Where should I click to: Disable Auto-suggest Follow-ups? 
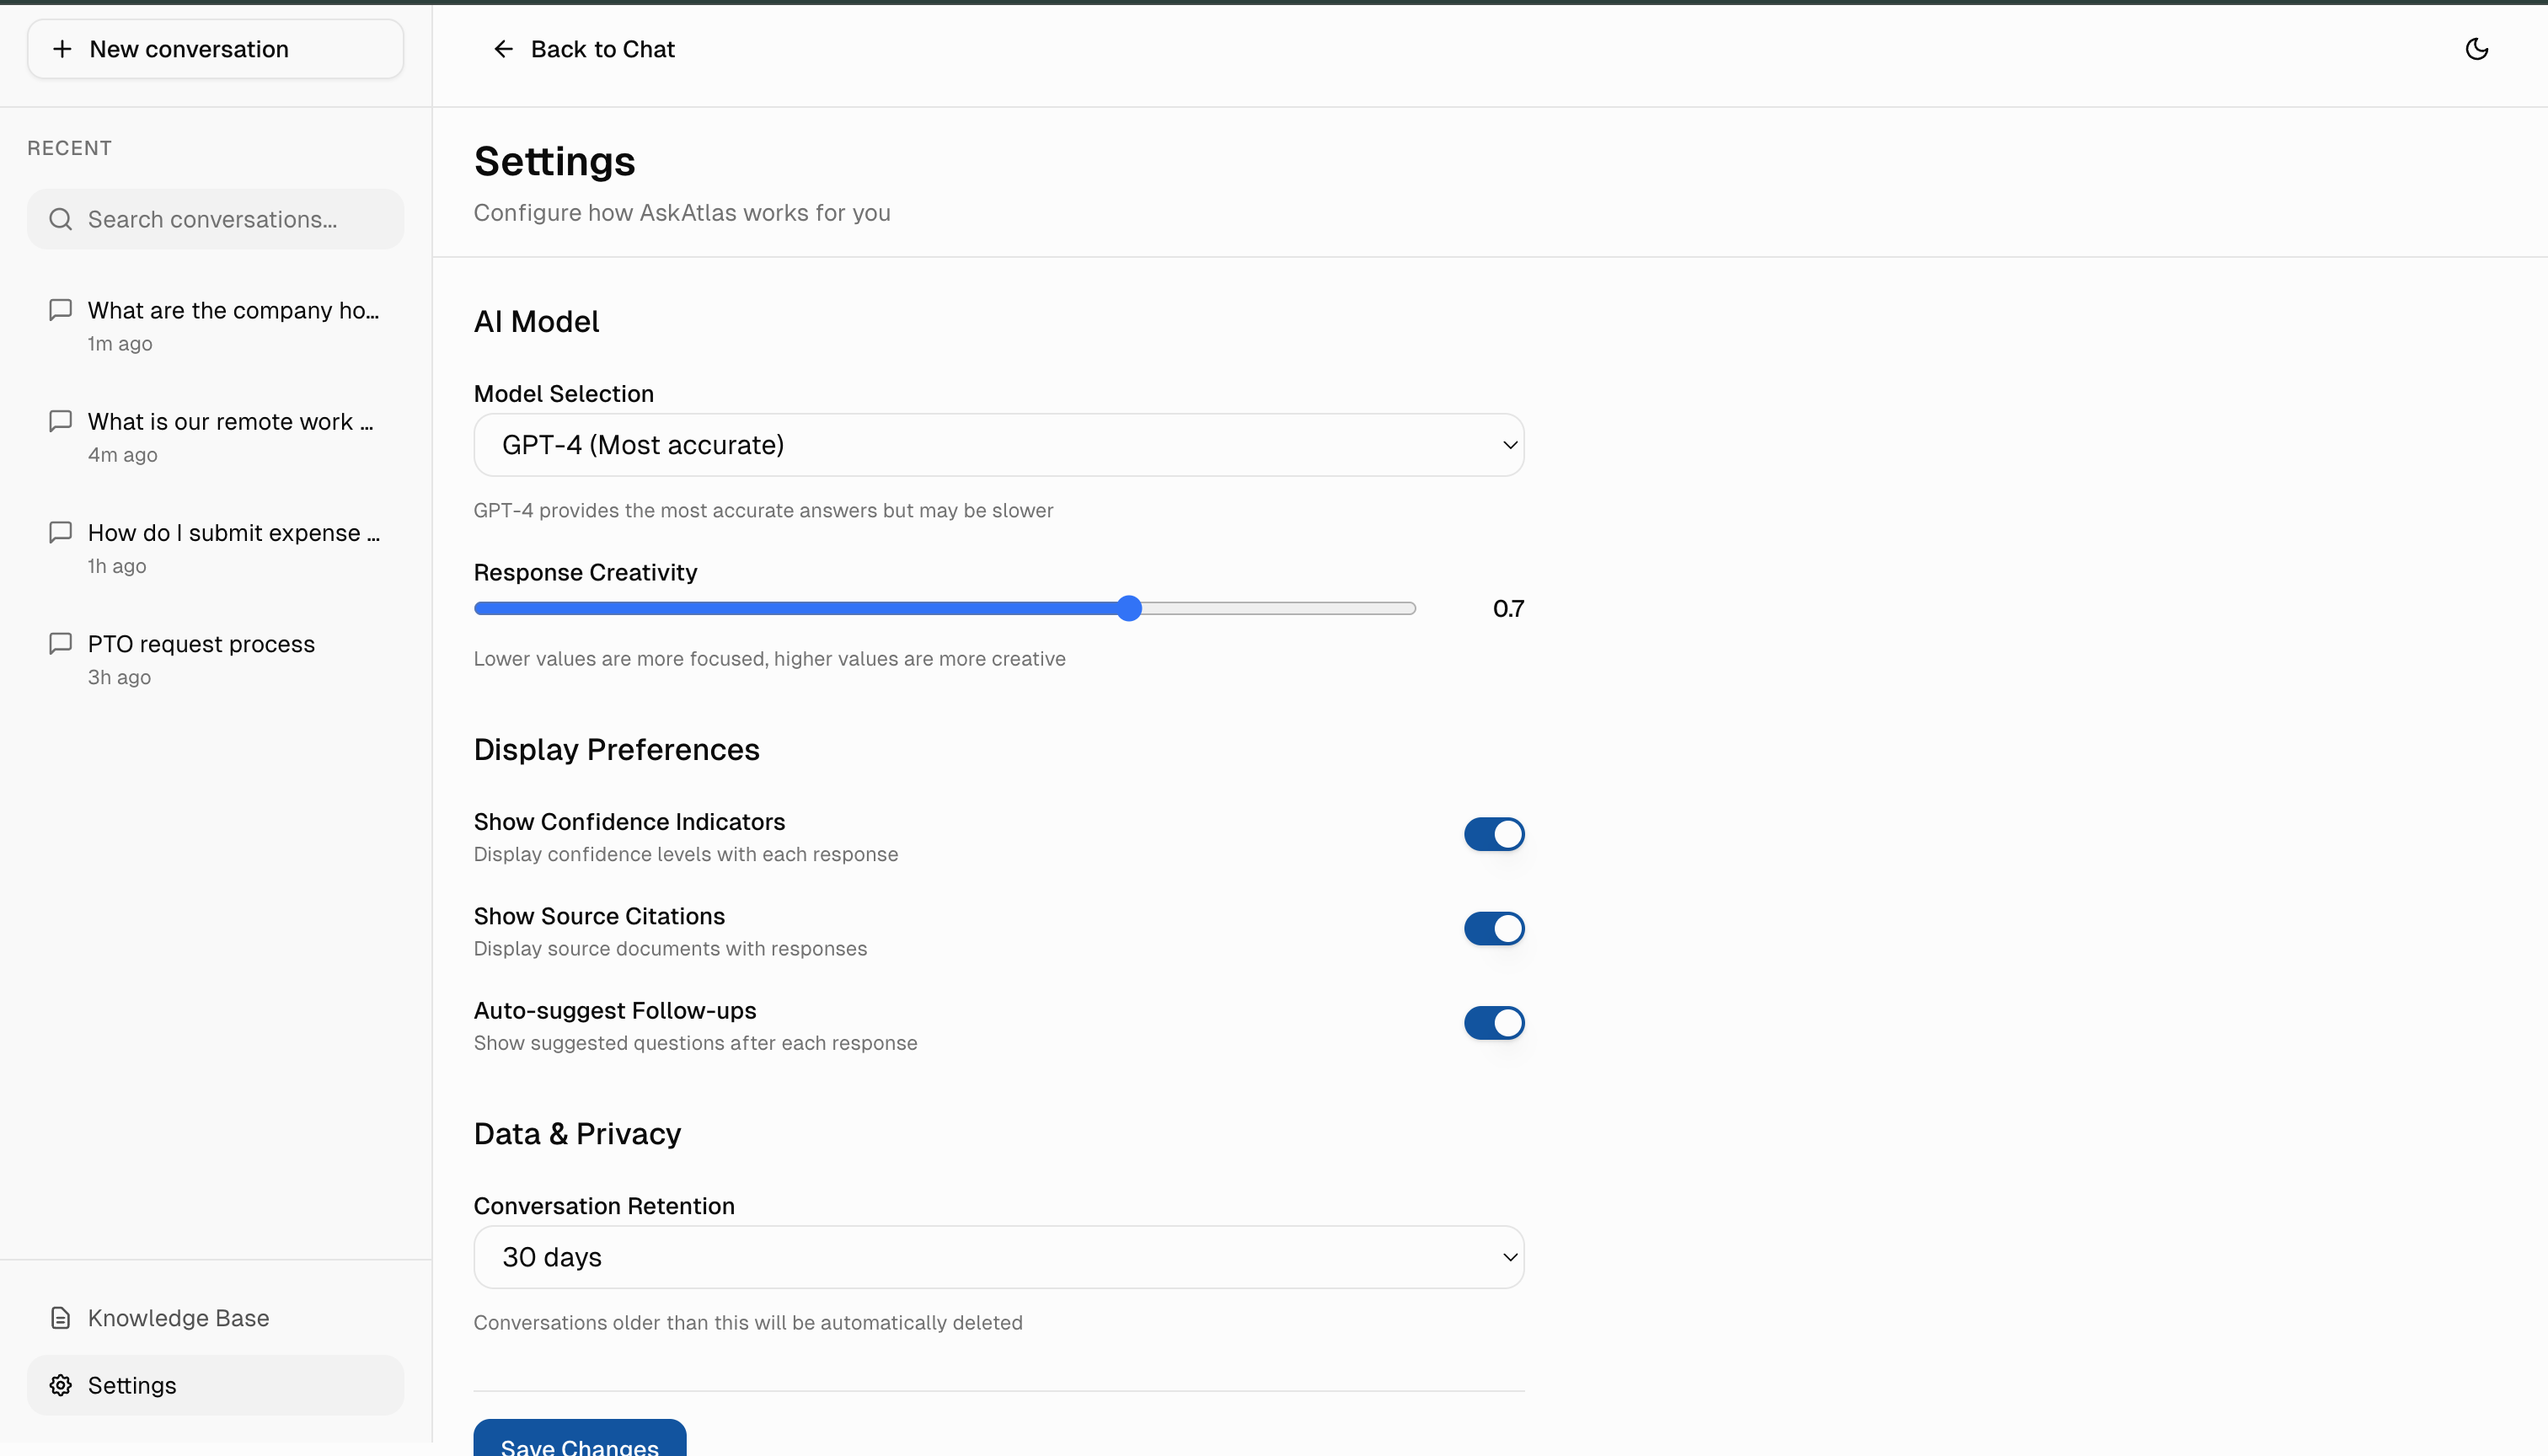point(1494,1022)
